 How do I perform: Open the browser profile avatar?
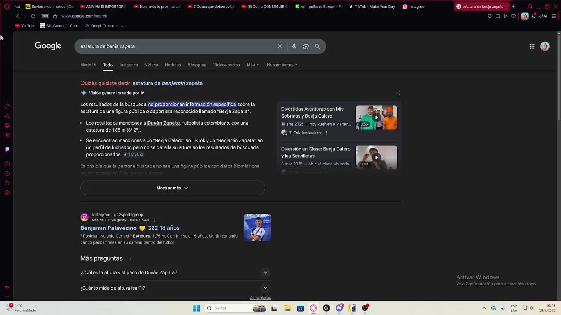(x=525, y=16)
